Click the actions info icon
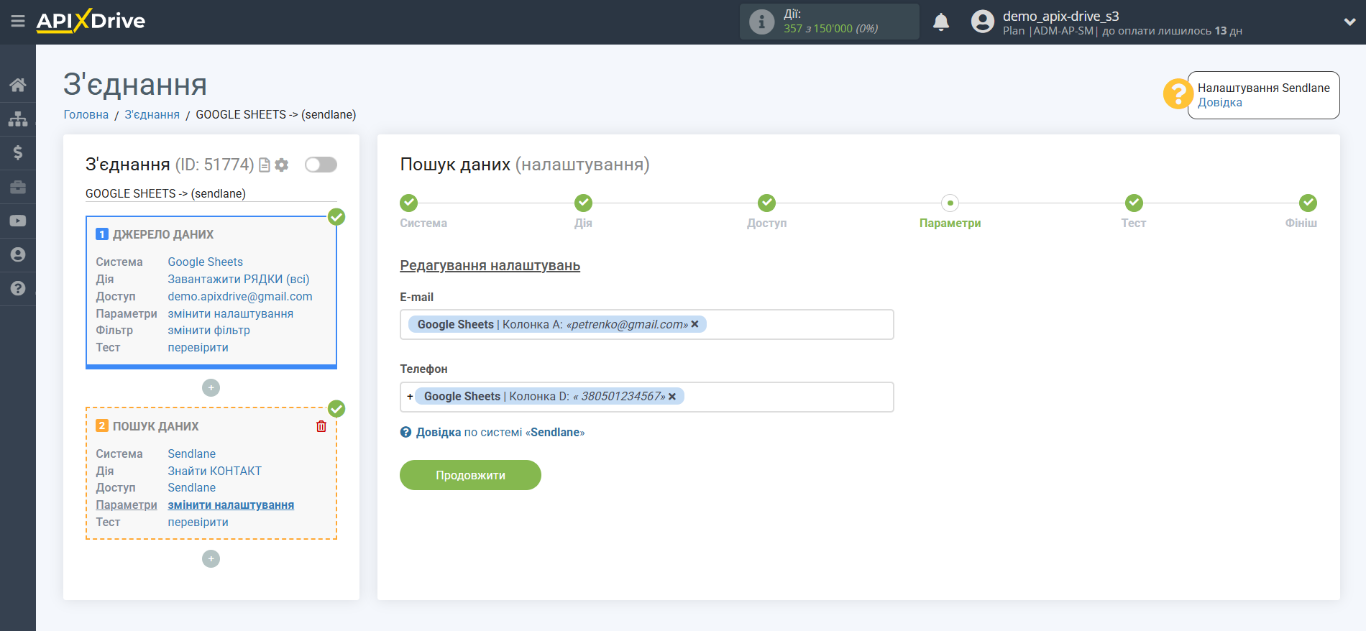 pos(761,22)
